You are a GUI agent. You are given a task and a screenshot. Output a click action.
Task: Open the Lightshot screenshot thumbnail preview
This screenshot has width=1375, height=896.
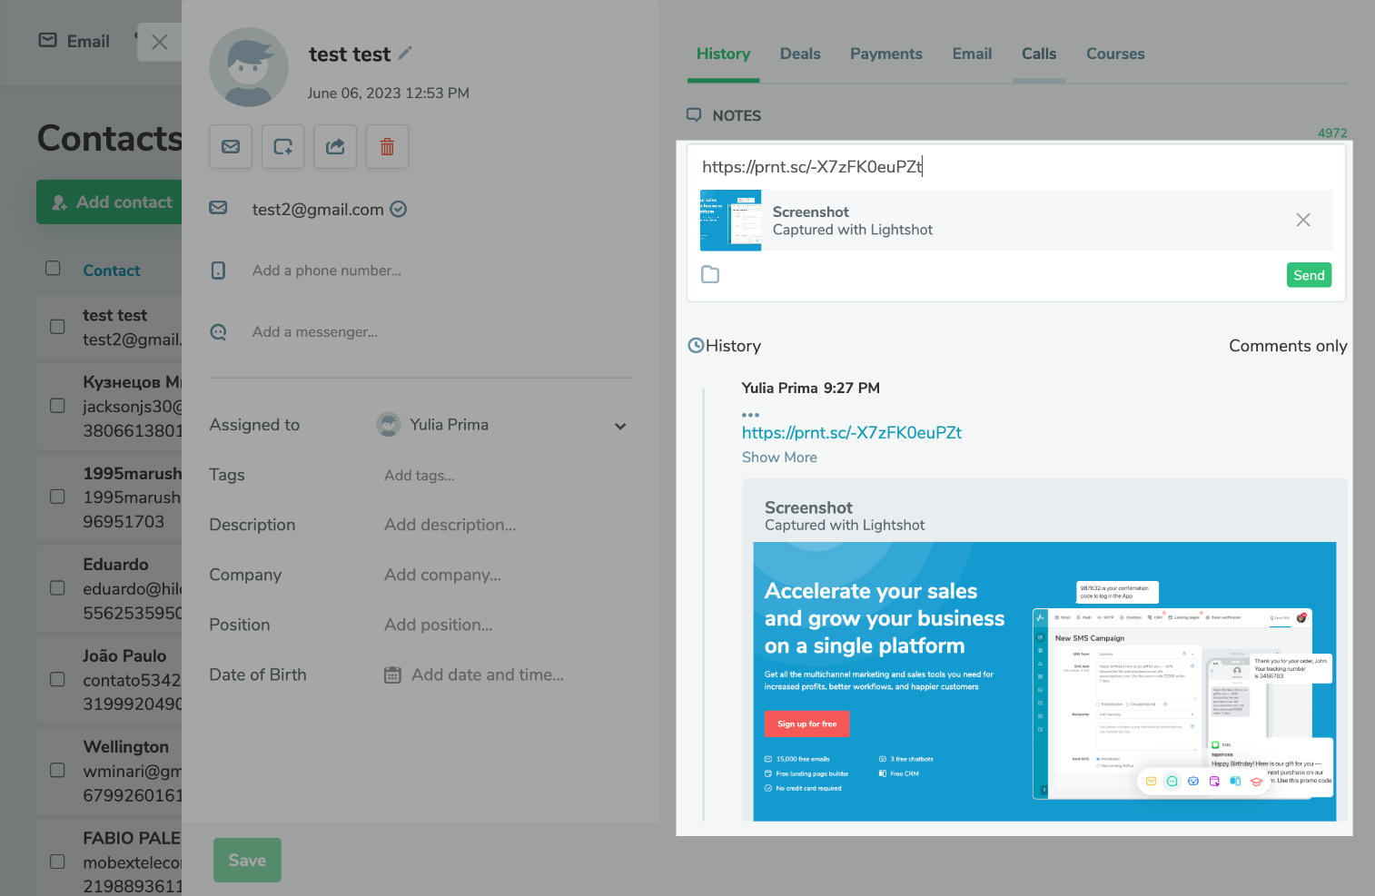pyautogui.click(x=730, y=220)
